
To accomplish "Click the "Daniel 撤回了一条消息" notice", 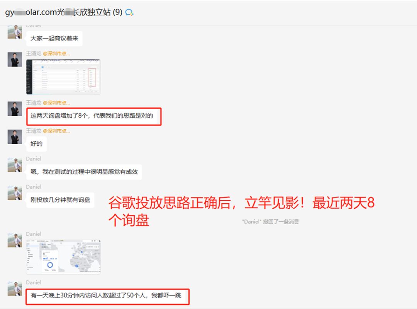I will pyautogui.click(x=270, y=221).
